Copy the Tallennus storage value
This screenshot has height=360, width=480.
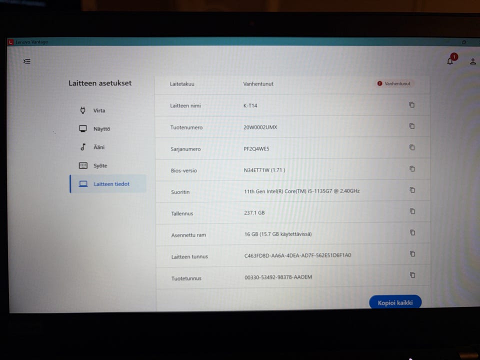[412, 211]
